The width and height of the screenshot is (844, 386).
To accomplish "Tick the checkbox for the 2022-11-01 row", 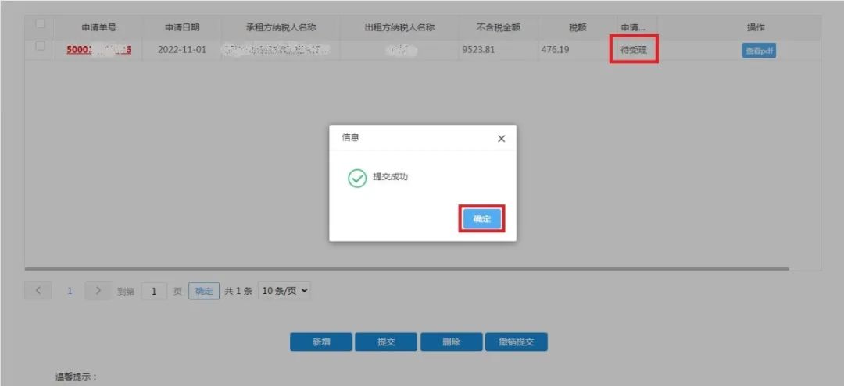I will pos(40,47).
